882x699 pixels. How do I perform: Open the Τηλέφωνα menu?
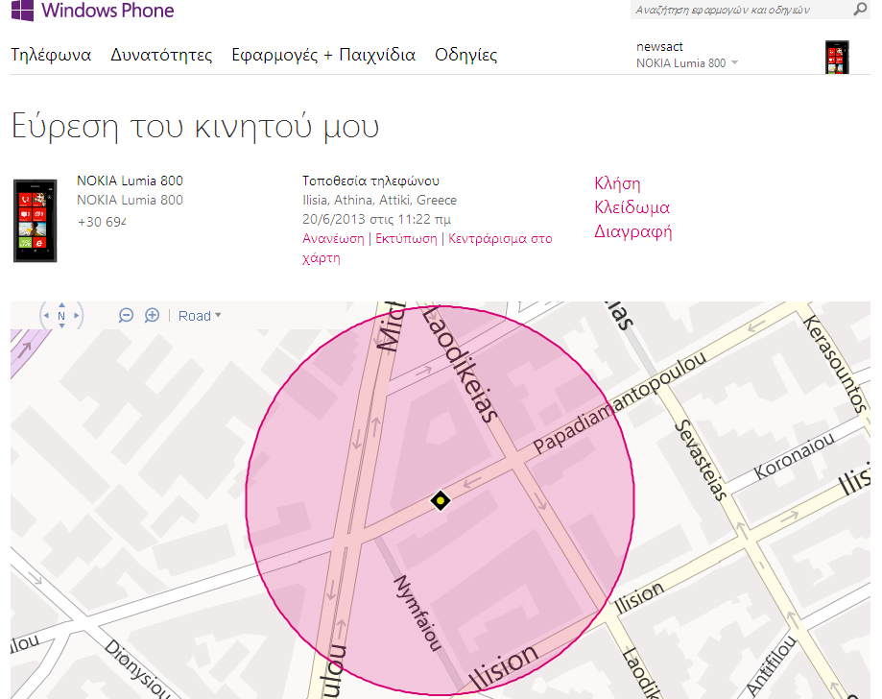point(51,55)
